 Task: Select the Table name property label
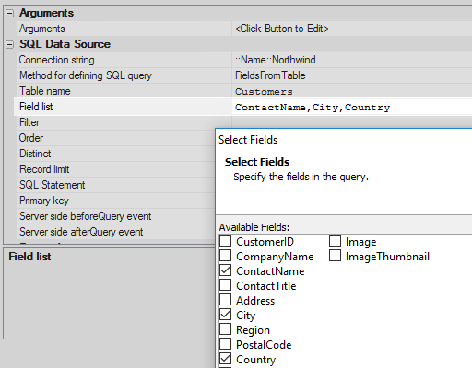coord(45,91)
